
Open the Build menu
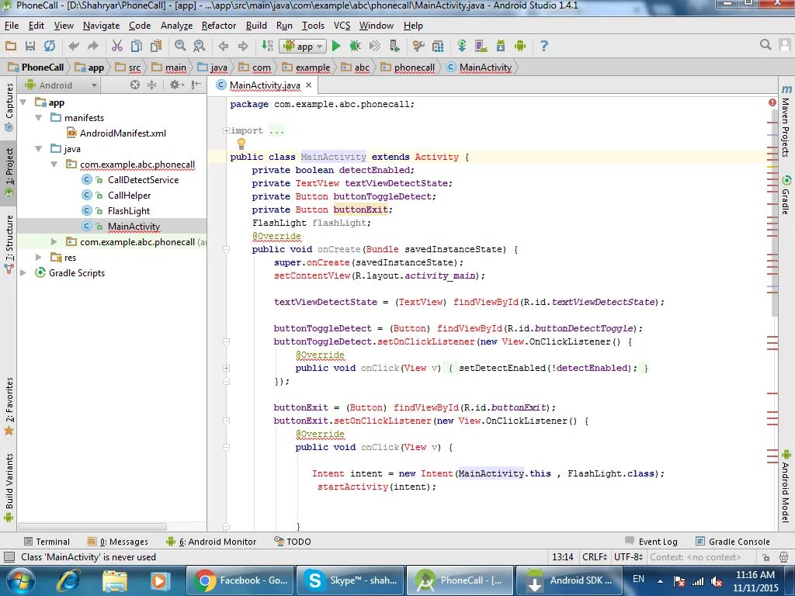pyautogui.click(x=256, y=26)
